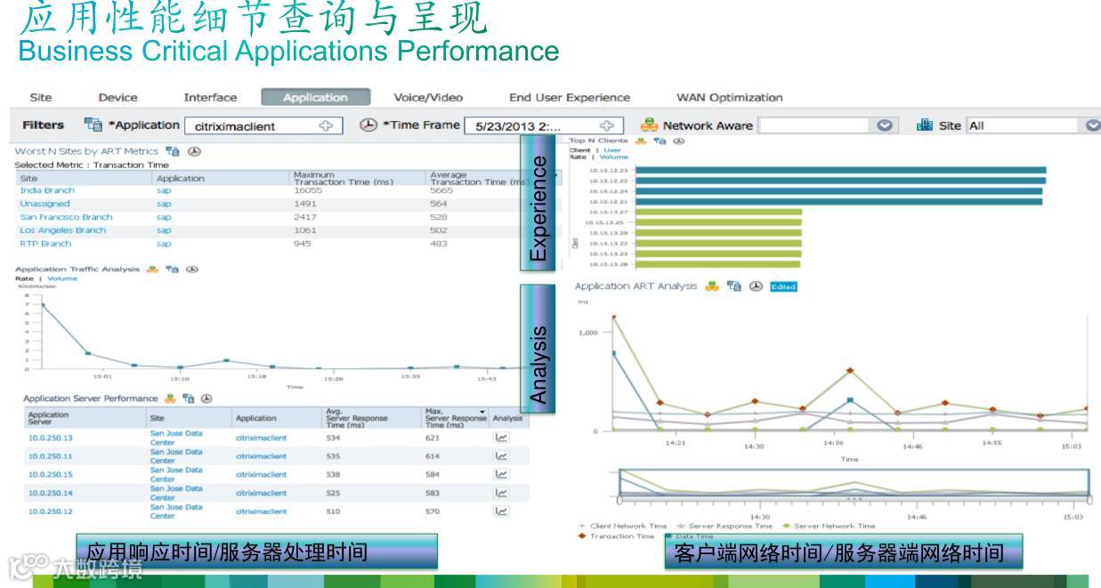
Task: Open the Application filter combo box citriximaclient
Action: point(263,126)
